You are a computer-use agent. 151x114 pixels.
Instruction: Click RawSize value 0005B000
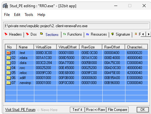89,63
